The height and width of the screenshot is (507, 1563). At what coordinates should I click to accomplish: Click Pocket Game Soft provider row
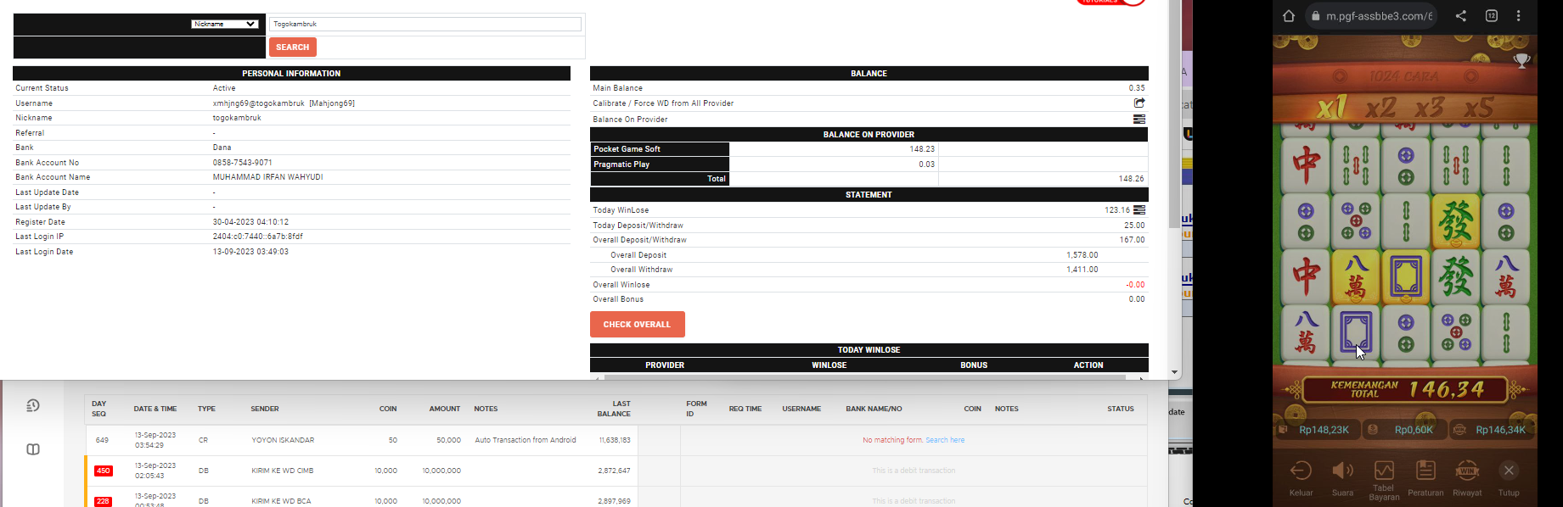click(x=869, y=149)
